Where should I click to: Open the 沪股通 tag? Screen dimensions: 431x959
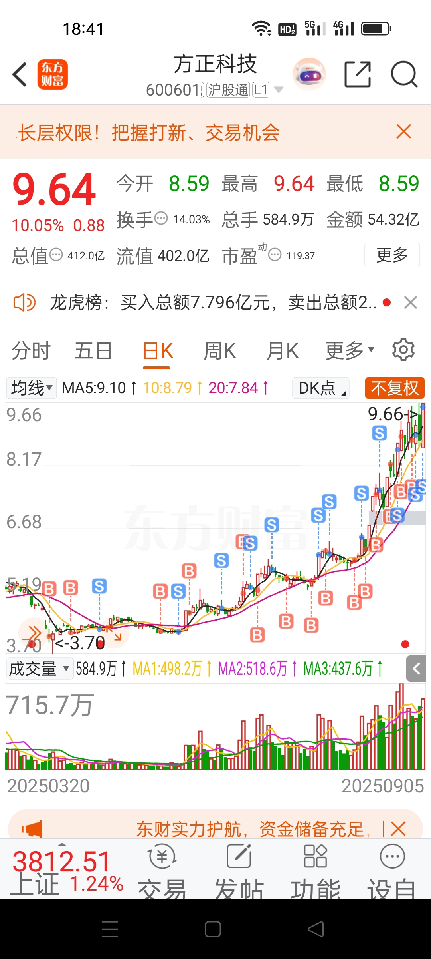coord(228,90)
